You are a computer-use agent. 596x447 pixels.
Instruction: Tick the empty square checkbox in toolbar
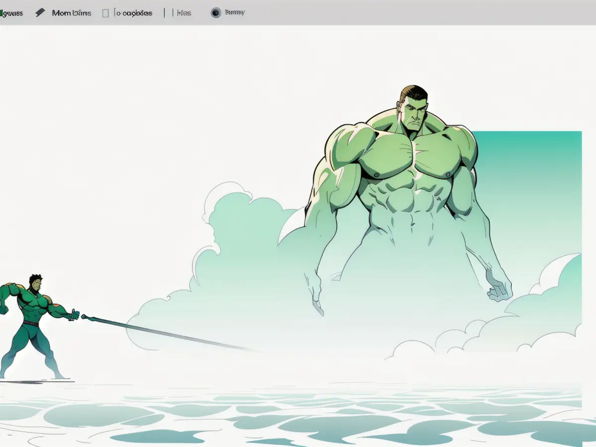click(105, 13)
